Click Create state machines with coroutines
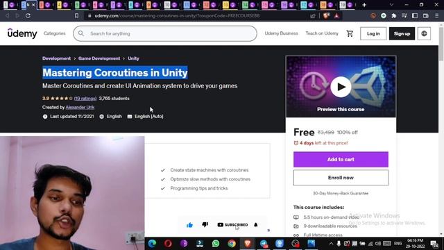 (210, 170)
